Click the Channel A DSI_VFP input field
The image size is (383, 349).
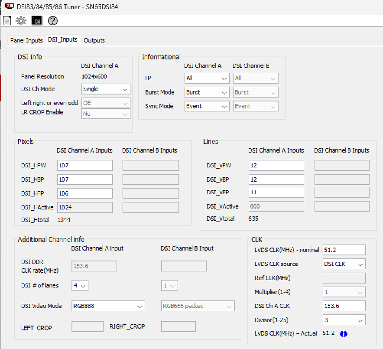pos(276,193)
